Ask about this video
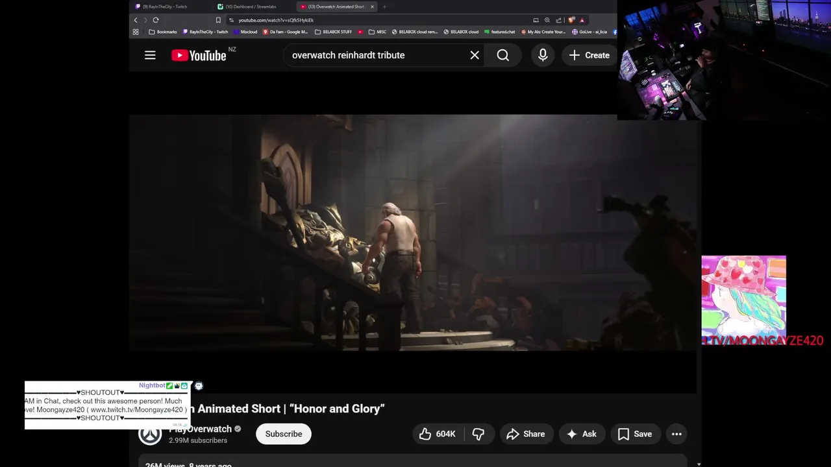The width and height of the screenshot is (831, 467). click(x=582, y=434)
